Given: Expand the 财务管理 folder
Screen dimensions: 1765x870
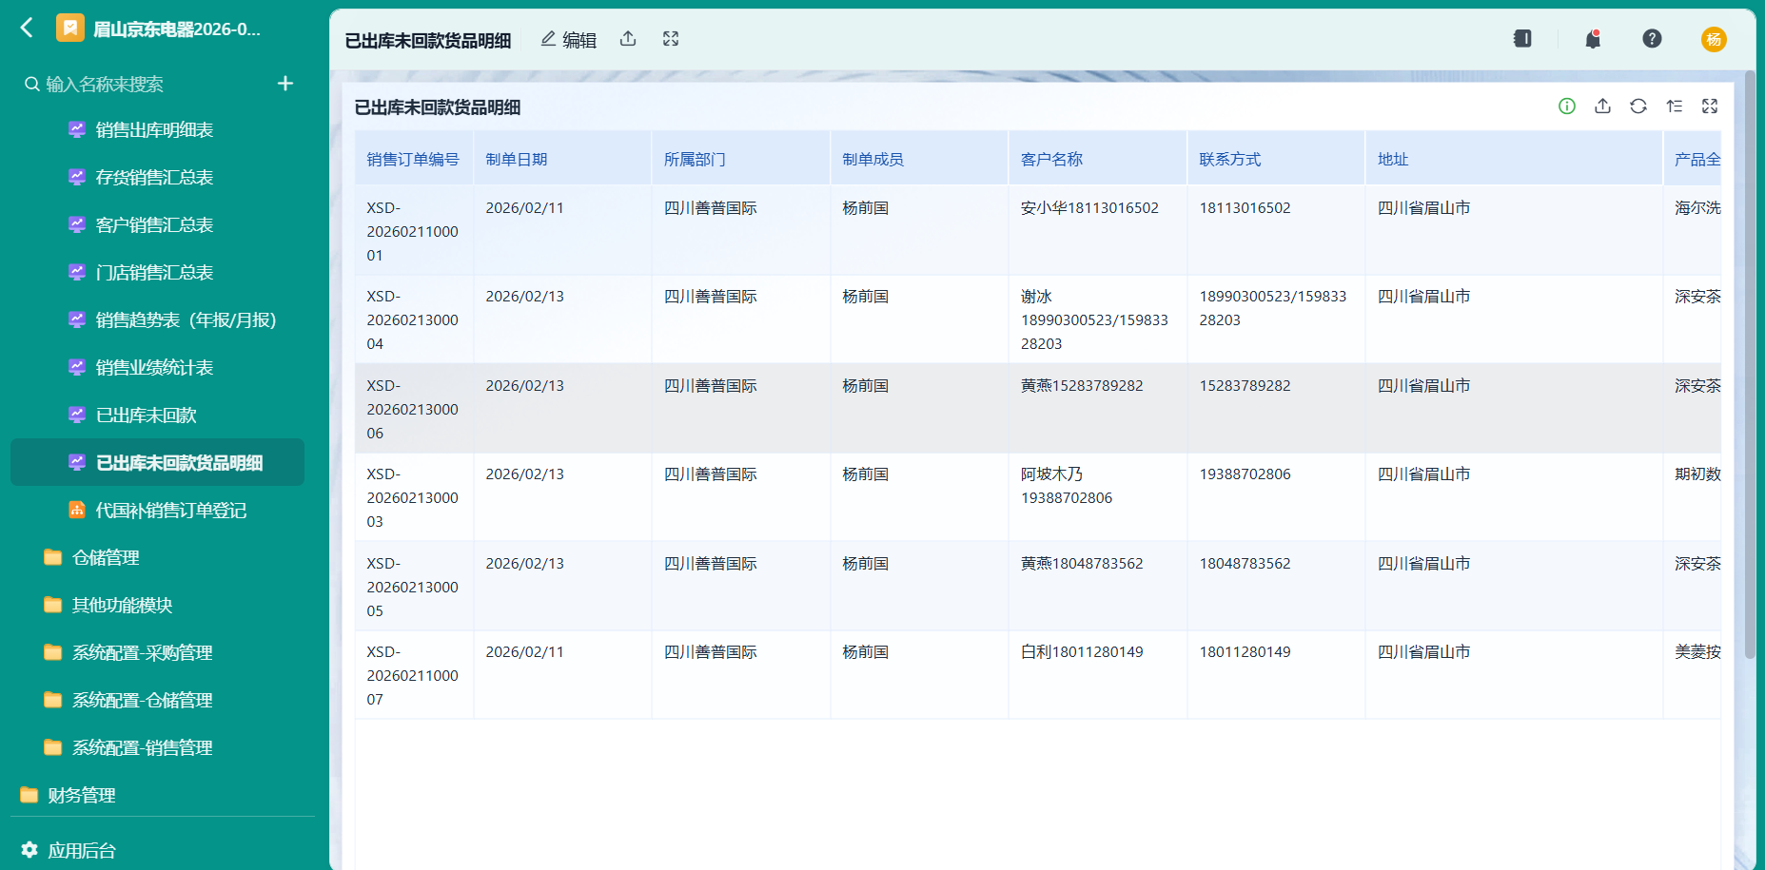Looking at the screenshot, I should 157,796.
